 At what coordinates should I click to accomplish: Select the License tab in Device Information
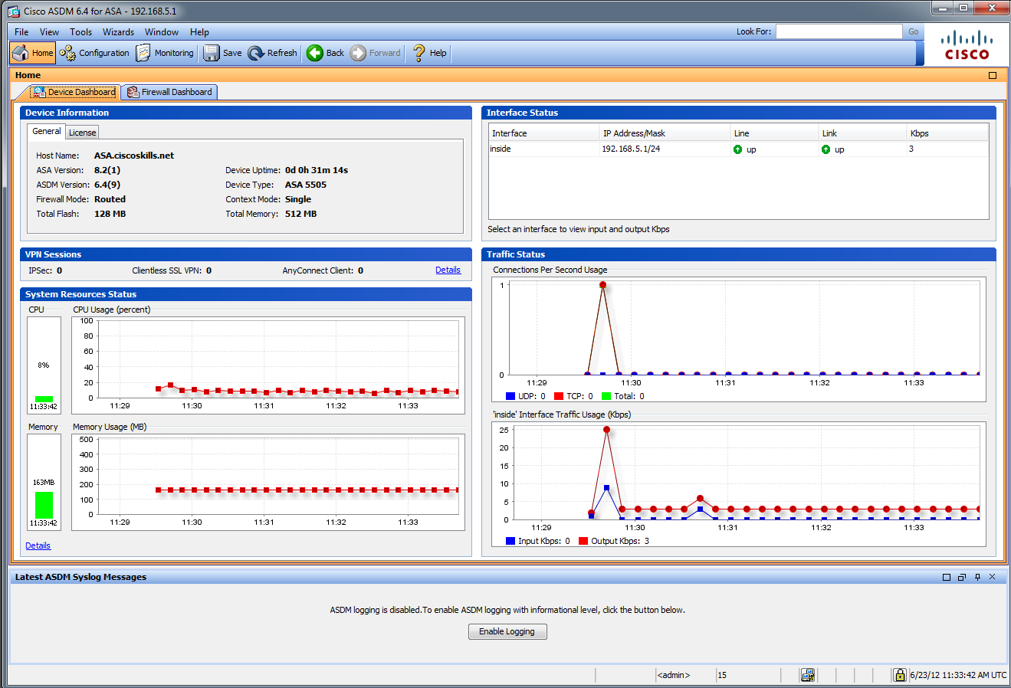click(82, 133)
